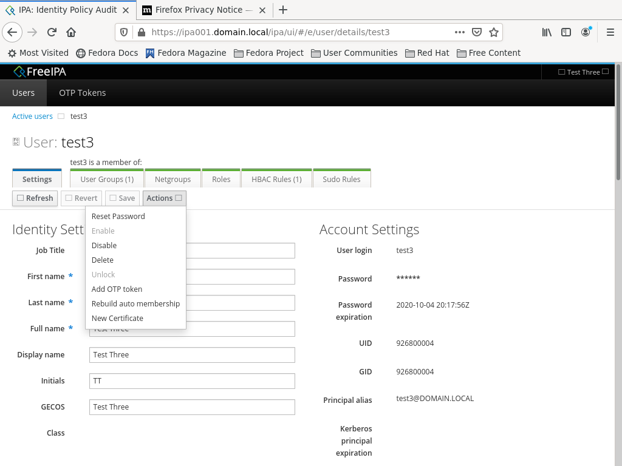Viewport: 622px width, 466px height.
Task: Bookmark this page with the star icon
Action: [493, 32]
